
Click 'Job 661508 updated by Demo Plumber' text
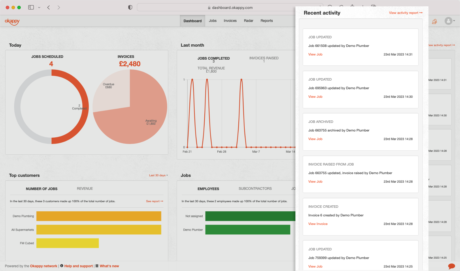pyautogui.click(x=339, y=46)
